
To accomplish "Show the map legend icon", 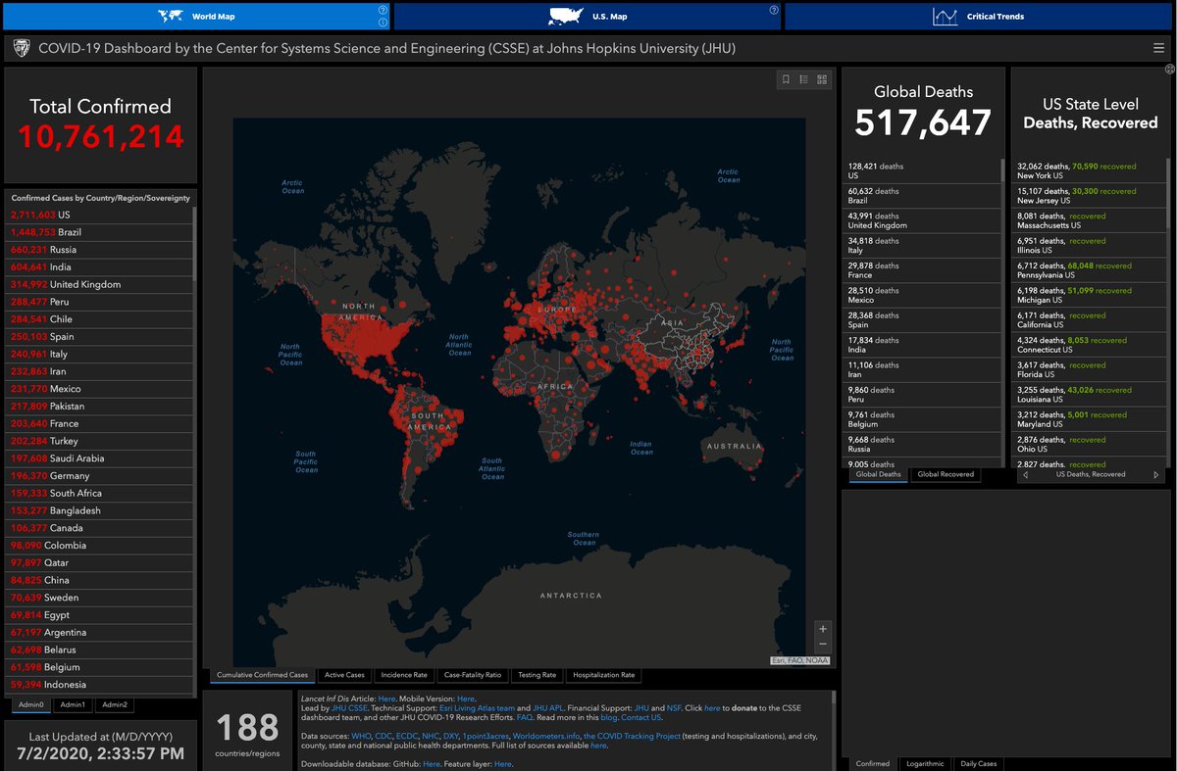I will (803, 80).
